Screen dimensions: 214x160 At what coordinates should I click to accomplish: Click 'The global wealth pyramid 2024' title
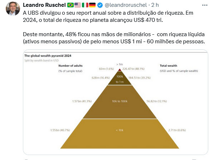point(48,56)
